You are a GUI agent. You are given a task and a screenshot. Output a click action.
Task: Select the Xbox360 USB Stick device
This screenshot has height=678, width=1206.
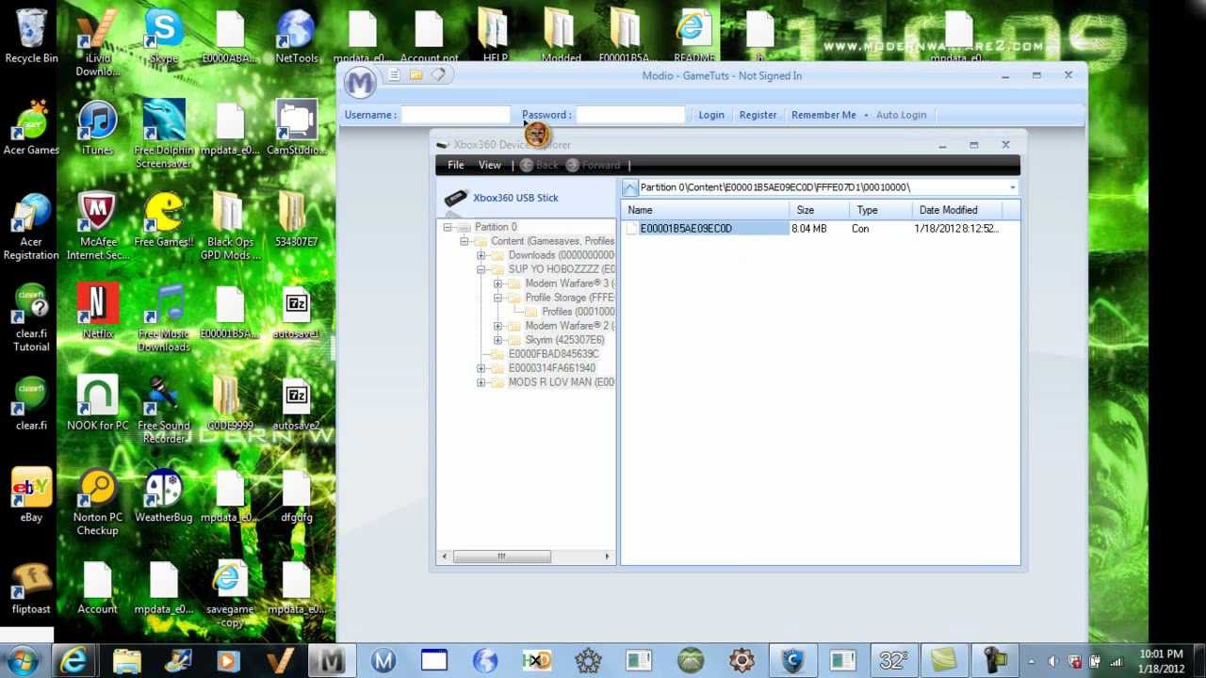click(x=515, y=198)
